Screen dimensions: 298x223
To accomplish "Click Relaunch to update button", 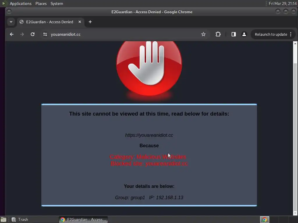I will 271,34.
